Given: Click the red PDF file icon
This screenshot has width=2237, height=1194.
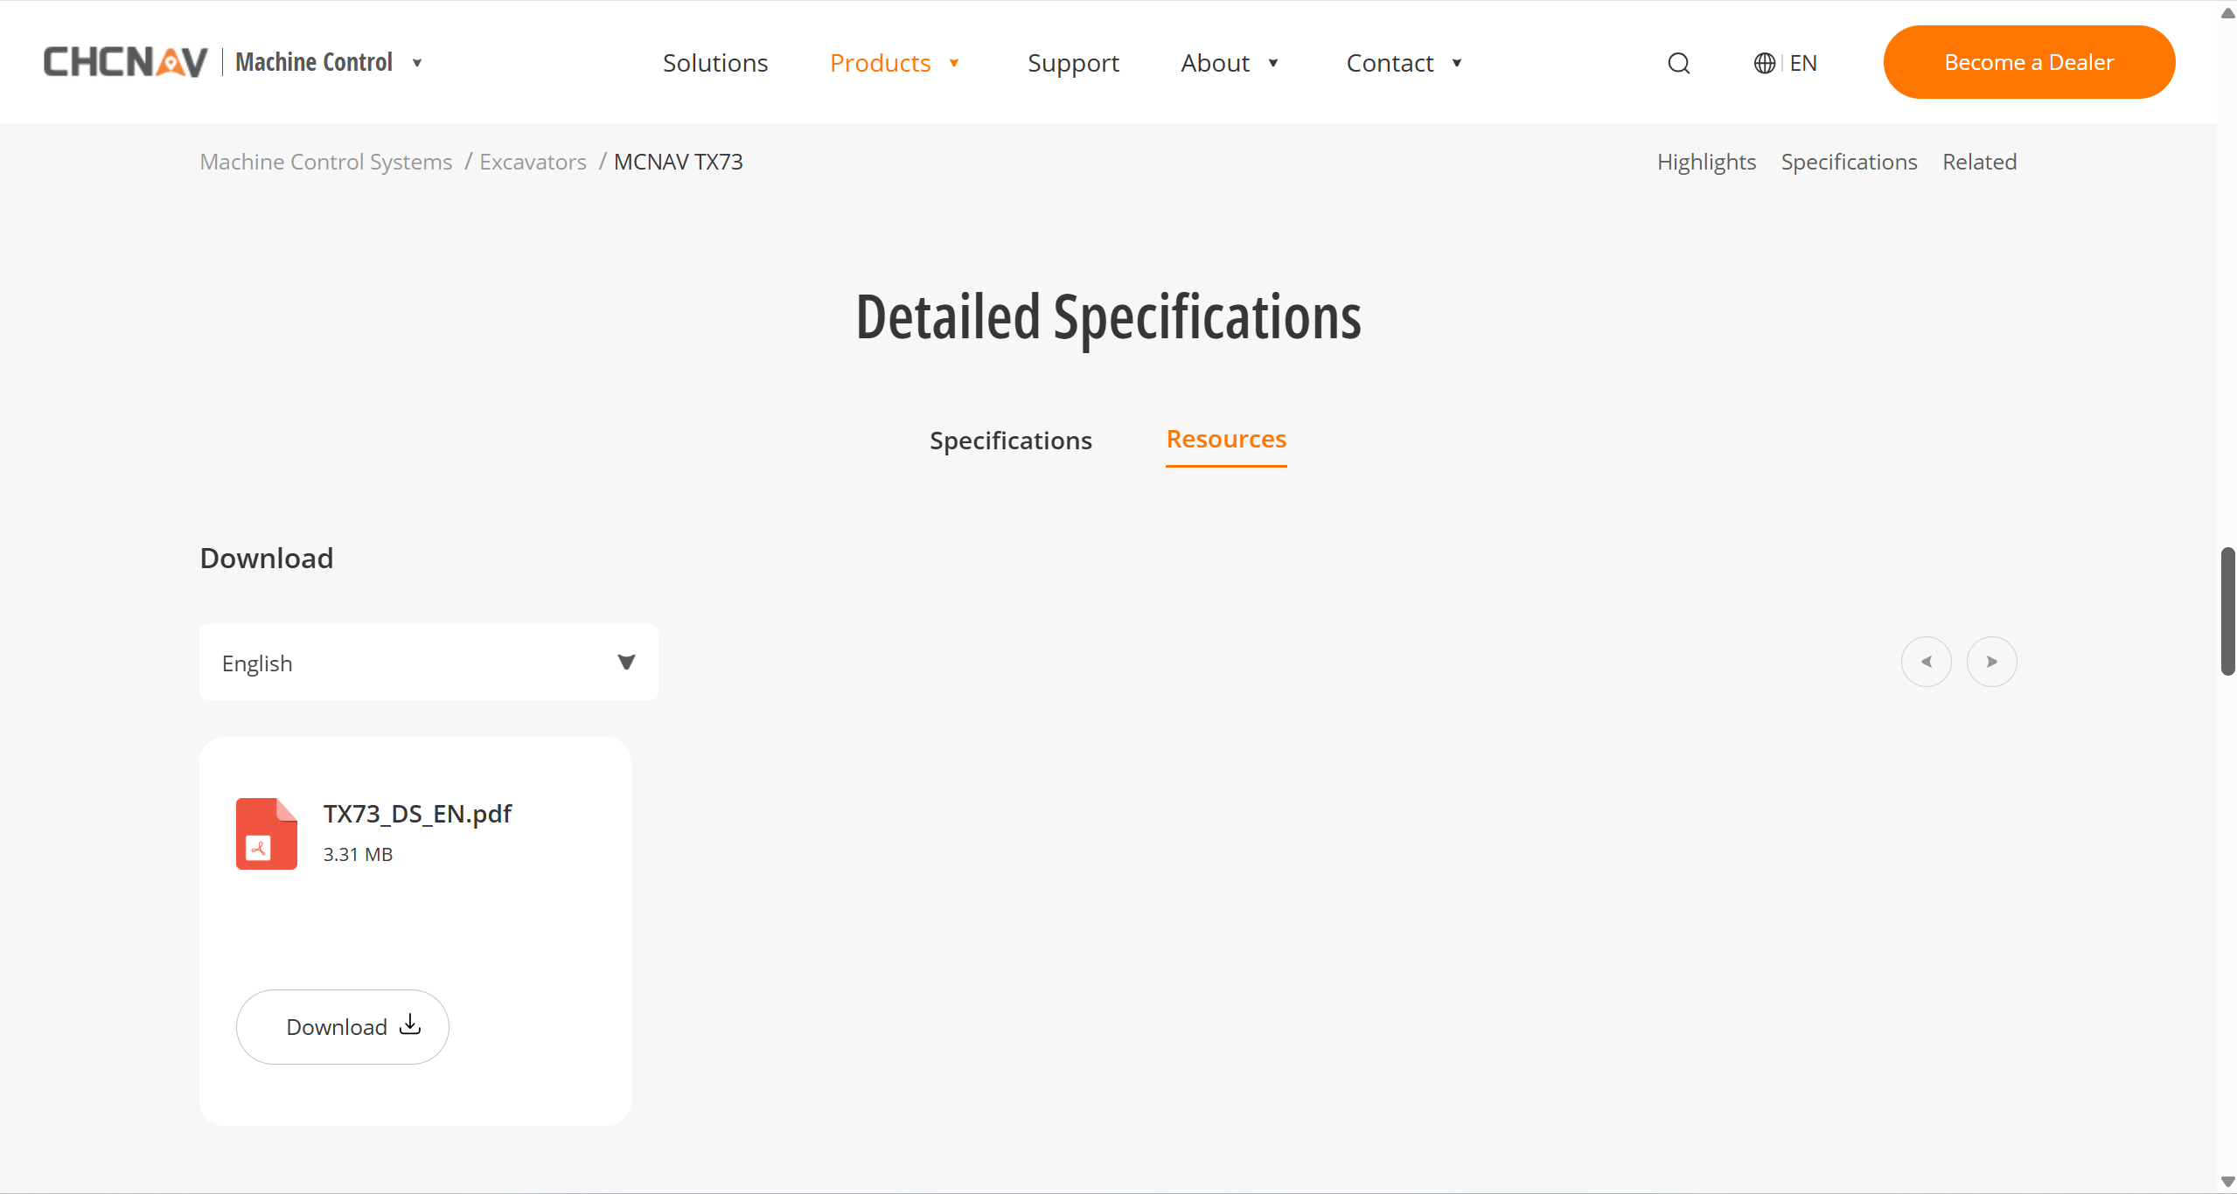Looking at the screenshot, I should point(266,833).
